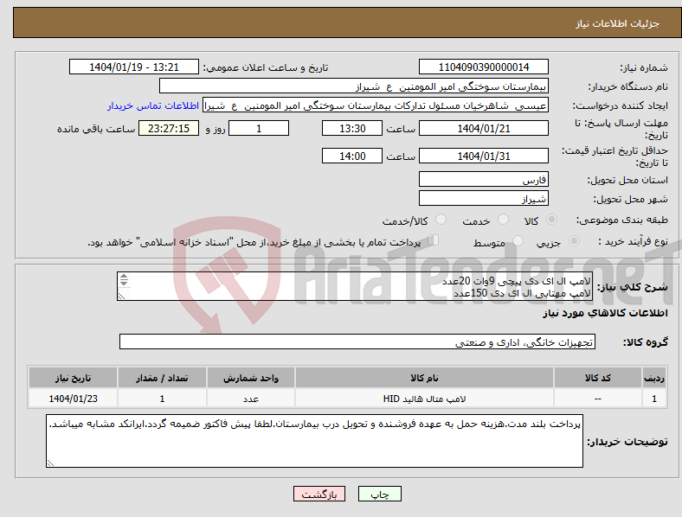Click the شهر محل تحویل field شیراز
Image resolution: width=682 pixels, height=517 pixels.
[x=483, y=198]
